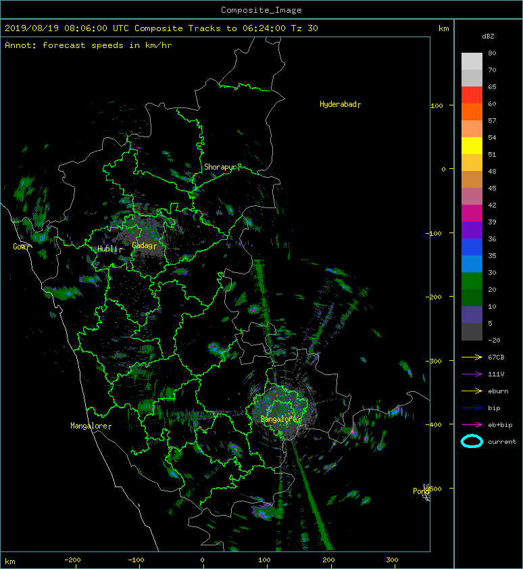Viewport: 523px width, 569px height.
Task: Click the -20 value on dBZ scale
Action: pyautogui.click(x=494, y=340)
